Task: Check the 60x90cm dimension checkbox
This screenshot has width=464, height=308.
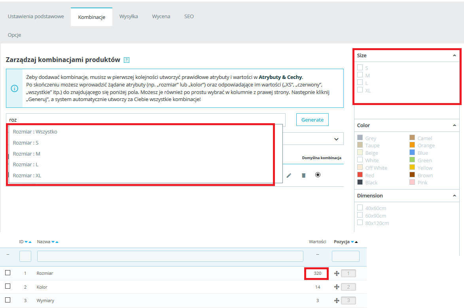Action: pos(360,215)
